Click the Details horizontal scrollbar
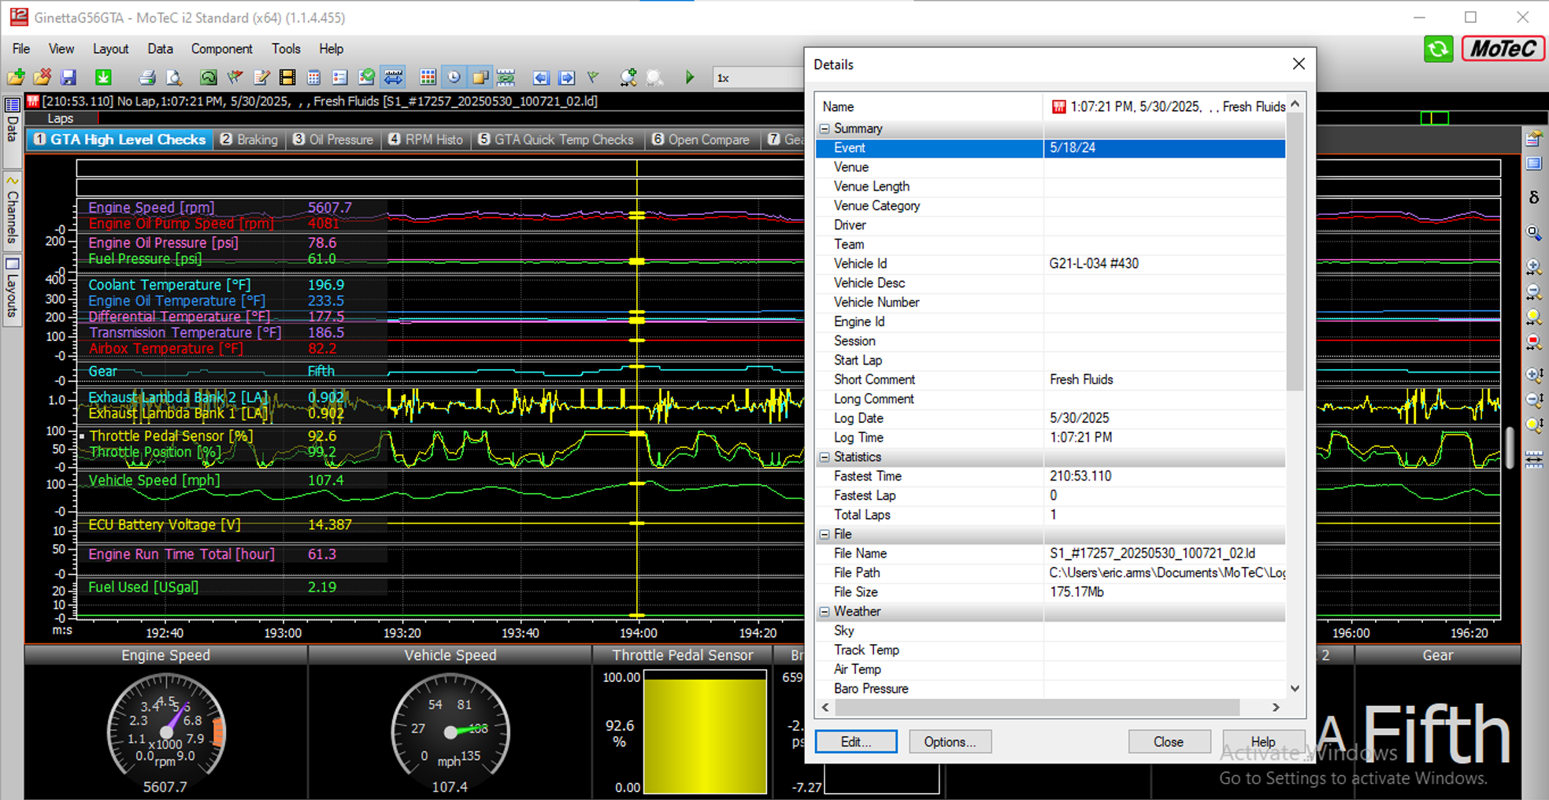This screenshot has height=800, width=1549. pyautogui.click(x=1036, y=708)
